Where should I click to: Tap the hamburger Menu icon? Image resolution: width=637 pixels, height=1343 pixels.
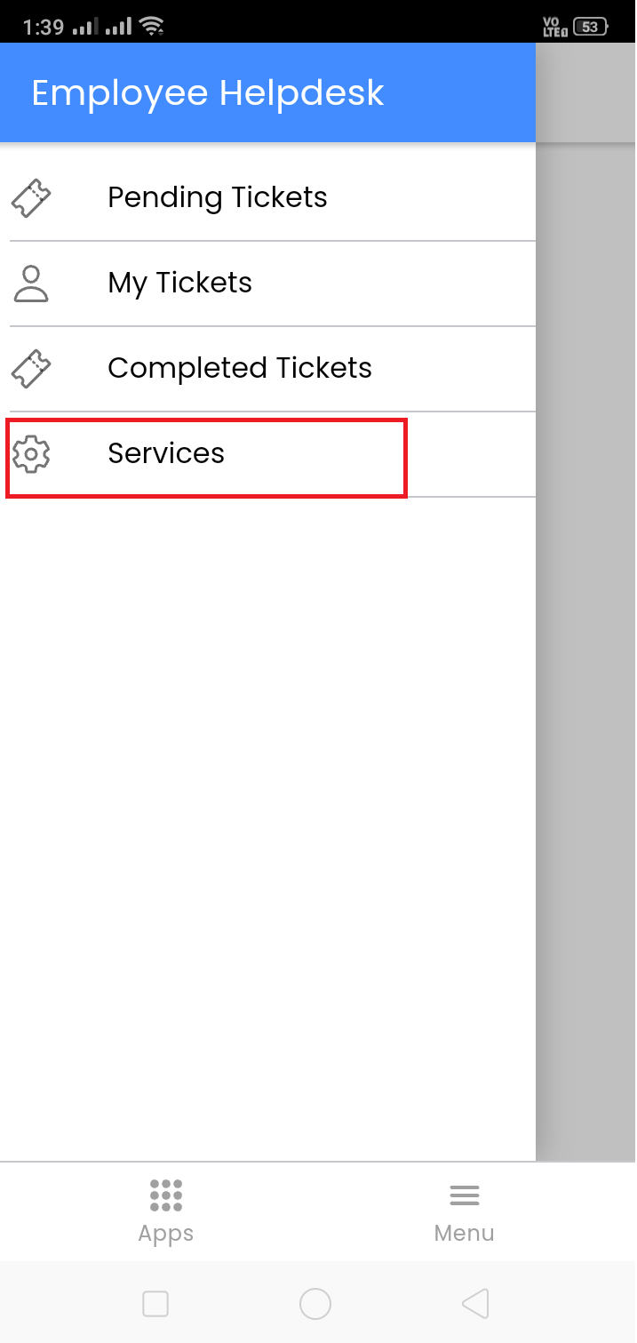[x=465, y=1195]
